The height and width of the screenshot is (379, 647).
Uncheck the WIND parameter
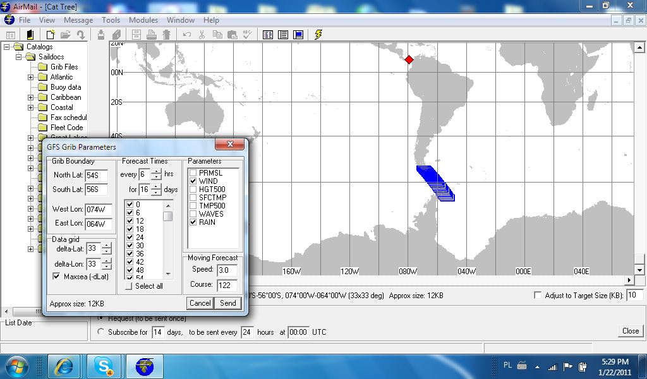click(193, 181)
